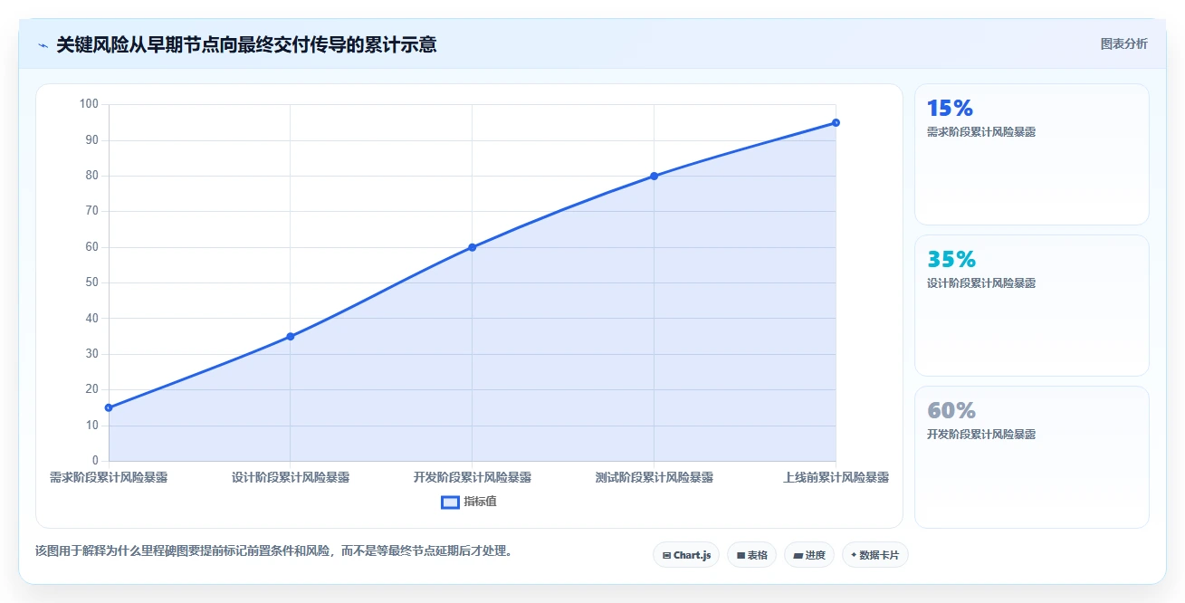Click x-axis label 上线前累计风险暴露
1185x603 pixels.
(836, 477)
